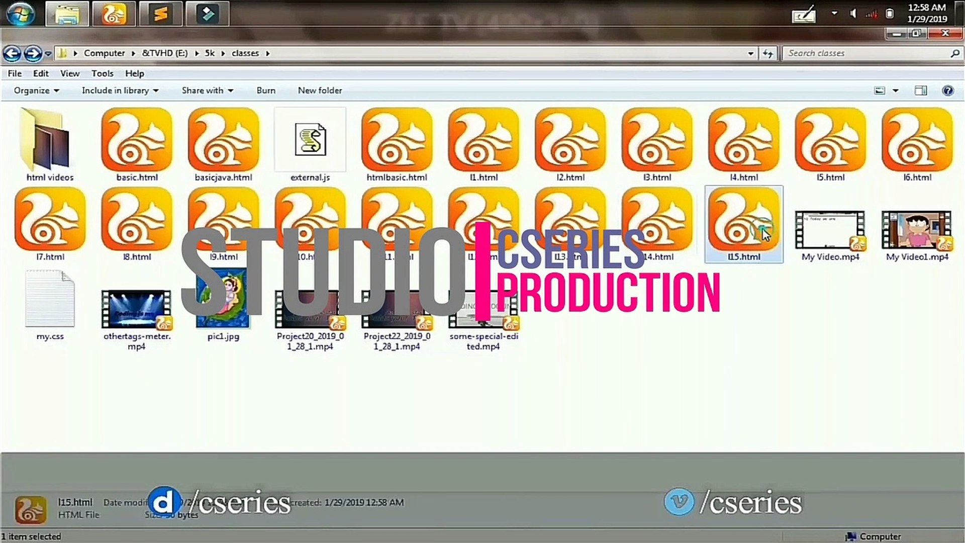Viewport: 965px width, 543px height.
Task: Click &TVHD (E:) in the breadcrumb
Action: pyautogui.click(x=165, y=53)
